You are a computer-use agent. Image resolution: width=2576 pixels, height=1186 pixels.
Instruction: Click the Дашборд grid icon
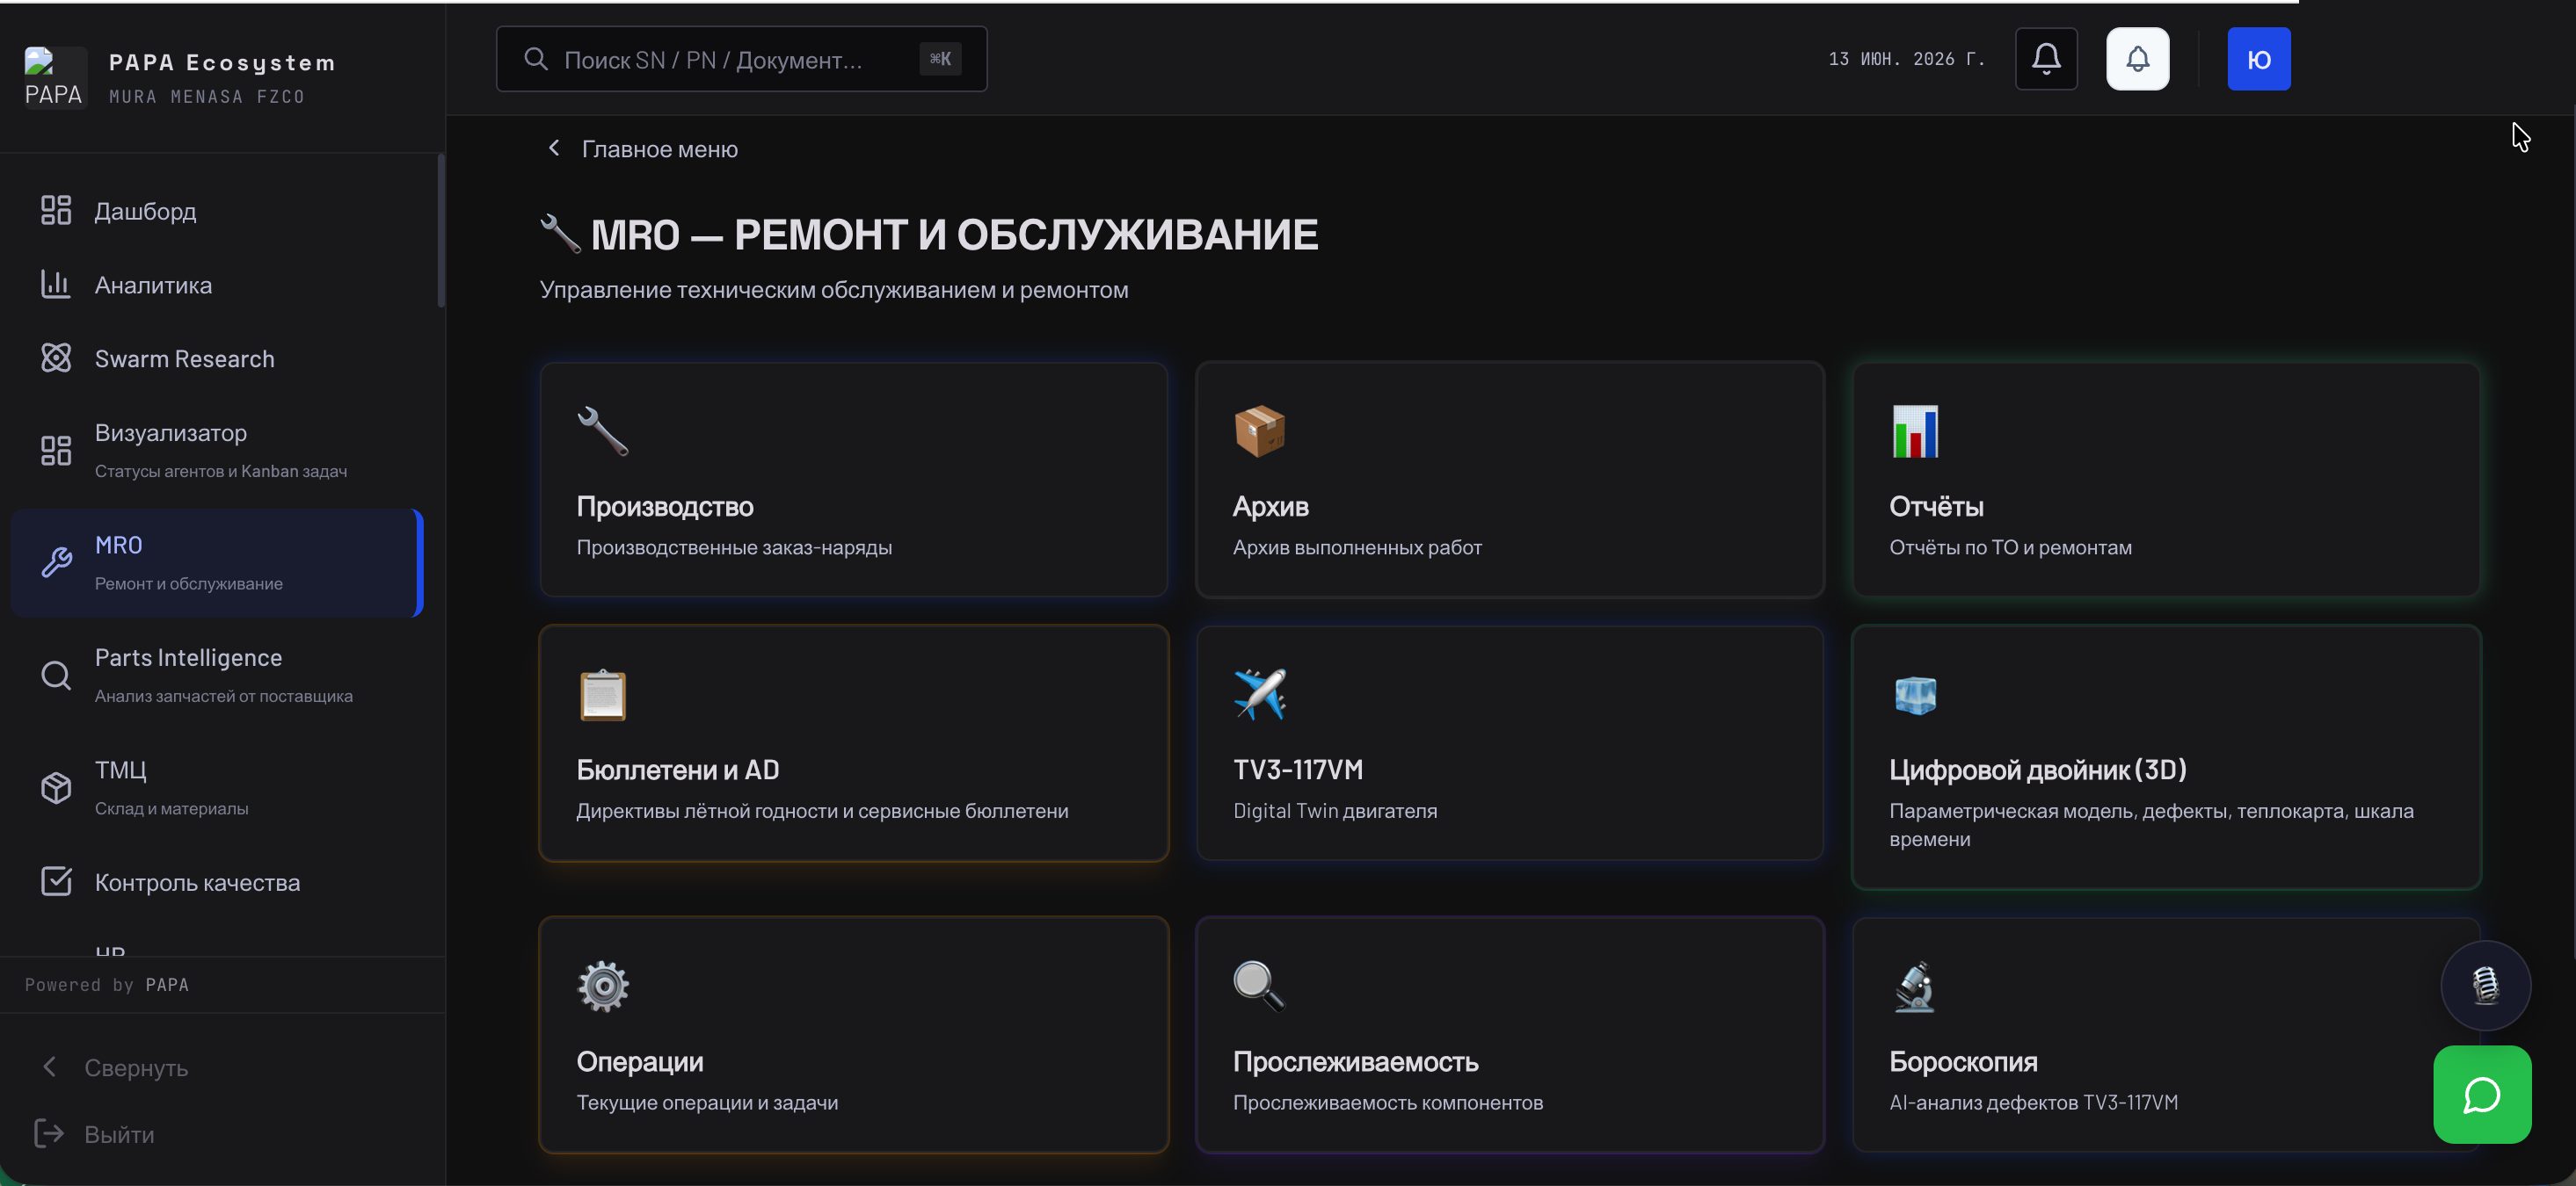(56, 211)
